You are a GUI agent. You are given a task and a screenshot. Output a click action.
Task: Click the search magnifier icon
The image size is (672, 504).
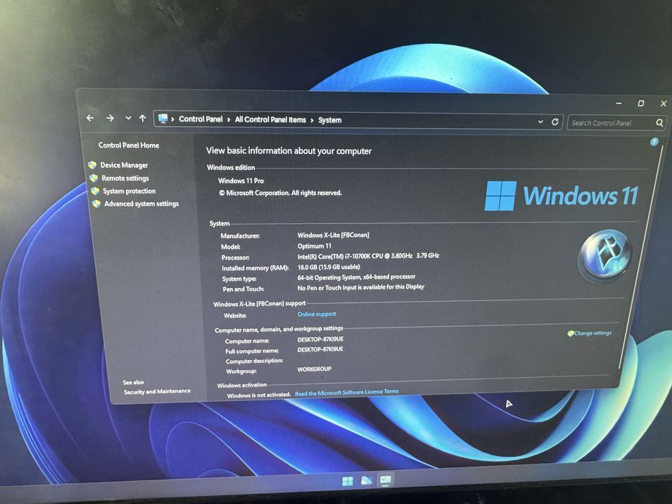[x=660, y=123]
